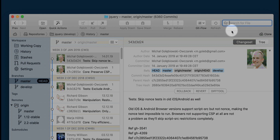Switch to the Tree tab
280x140 pixels.
[x=262, y=42]
